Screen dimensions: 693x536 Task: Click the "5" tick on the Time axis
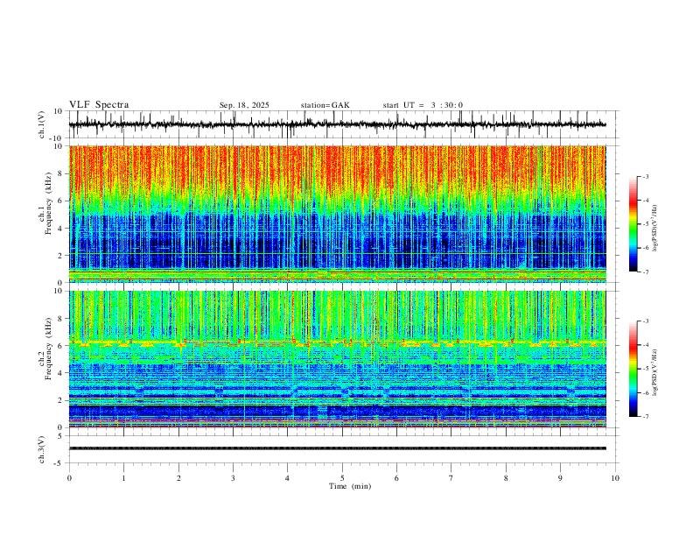(342, 478)
